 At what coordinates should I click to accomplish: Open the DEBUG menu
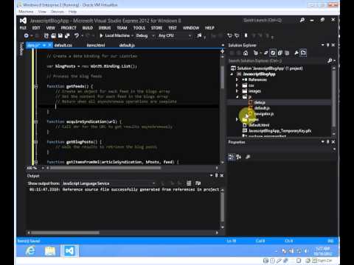[105, 28]
